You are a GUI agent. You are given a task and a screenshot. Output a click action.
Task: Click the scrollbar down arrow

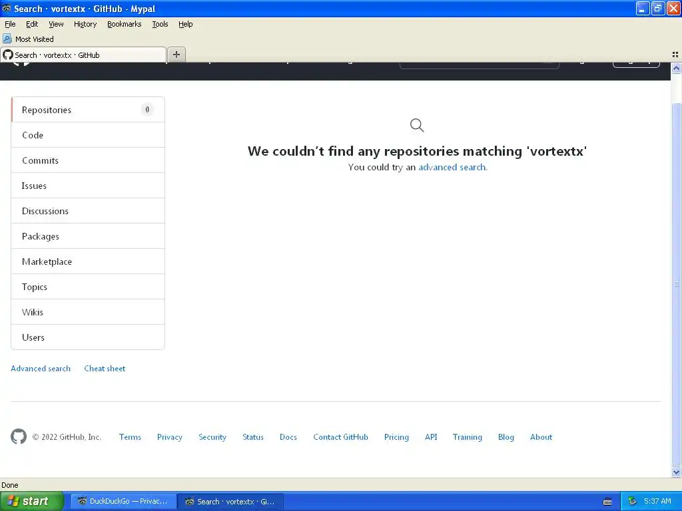[676, 472]
